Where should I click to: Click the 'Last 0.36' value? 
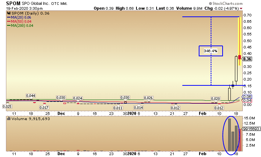[x=165, y=8]
